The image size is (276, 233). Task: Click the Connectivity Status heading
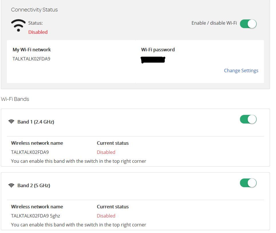tap(34, 9)
